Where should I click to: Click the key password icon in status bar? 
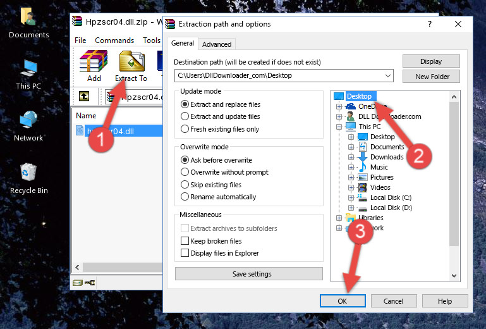click(x=90, y=282)
